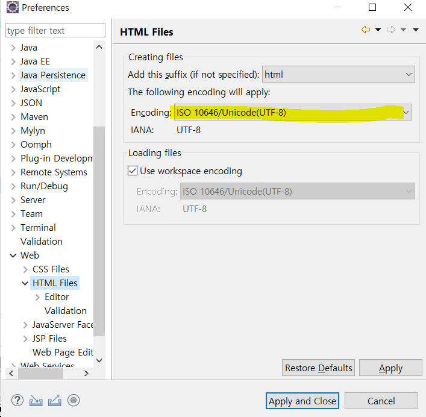Expand the Team tree node
Image resolution: width=426 pixels, height=417 pixels.
point(13,214)
